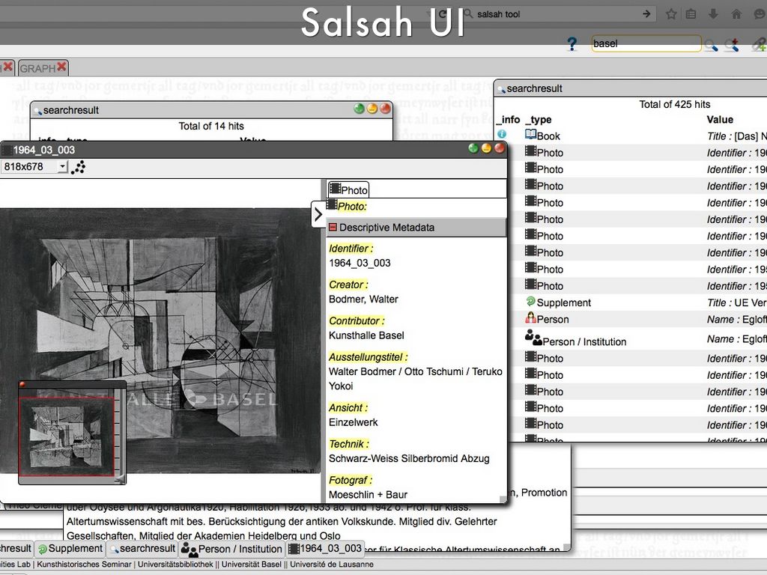This screenshot has width=767, height=575.
Task: Click the Supplement row icon in results
Action: click(531, 302)
